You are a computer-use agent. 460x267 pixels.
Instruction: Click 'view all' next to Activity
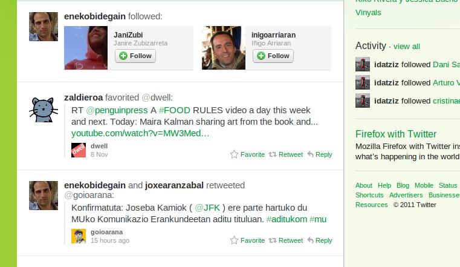pos(406,47)
